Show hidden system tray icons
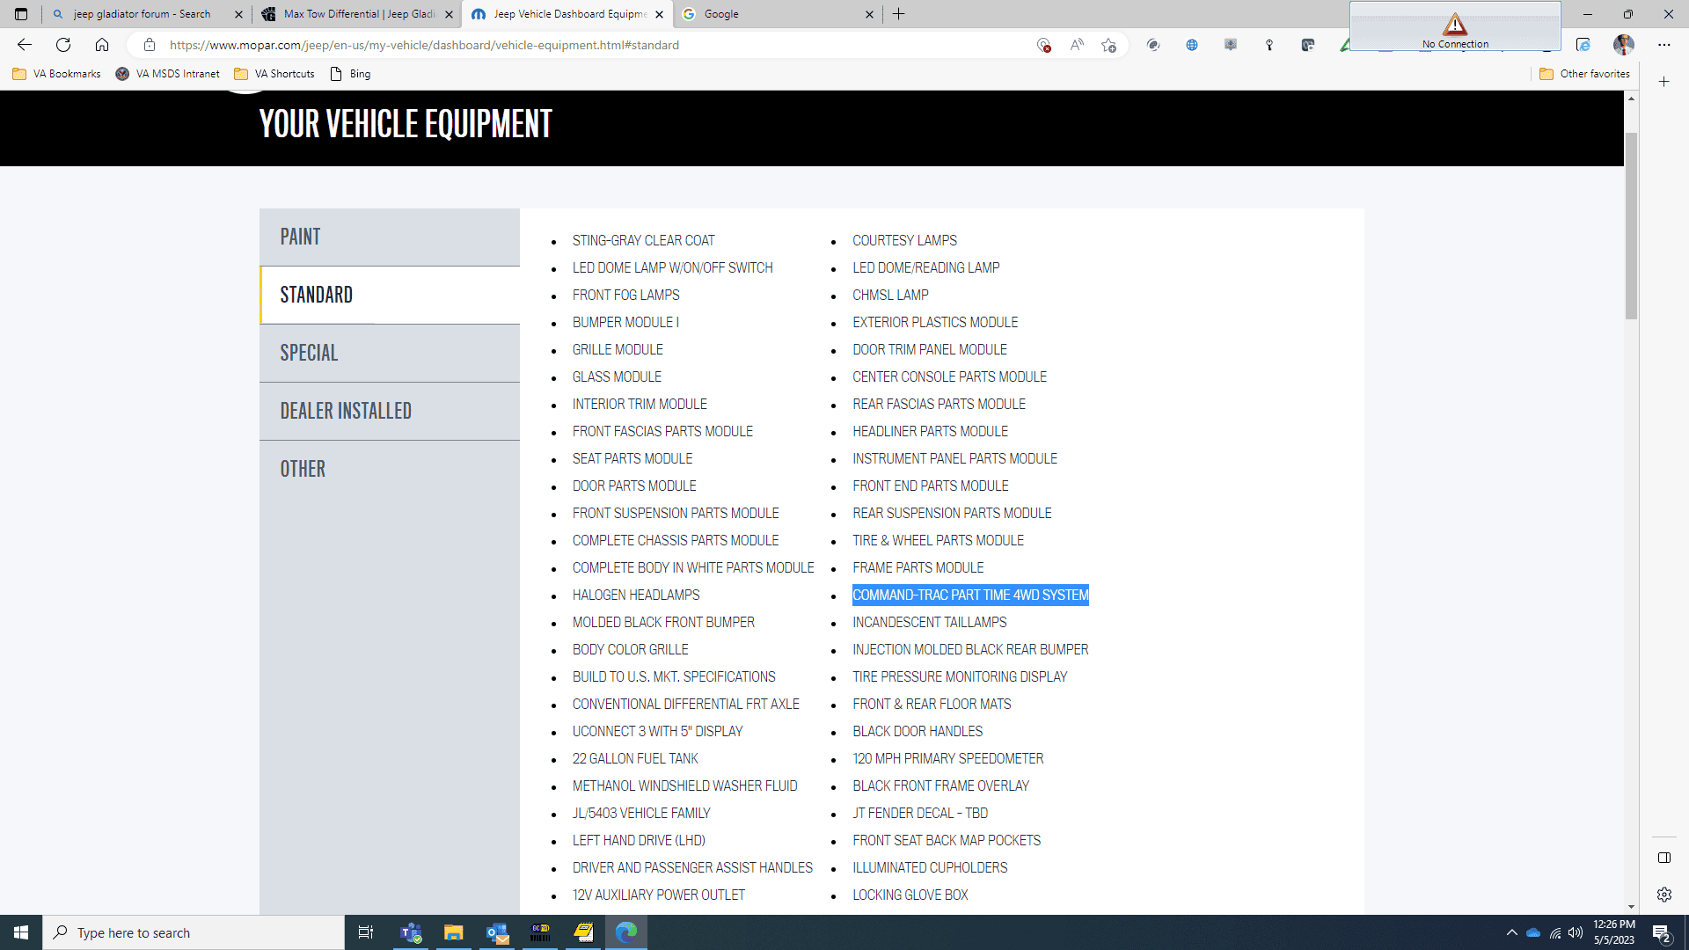 (x=1512, y=932)
